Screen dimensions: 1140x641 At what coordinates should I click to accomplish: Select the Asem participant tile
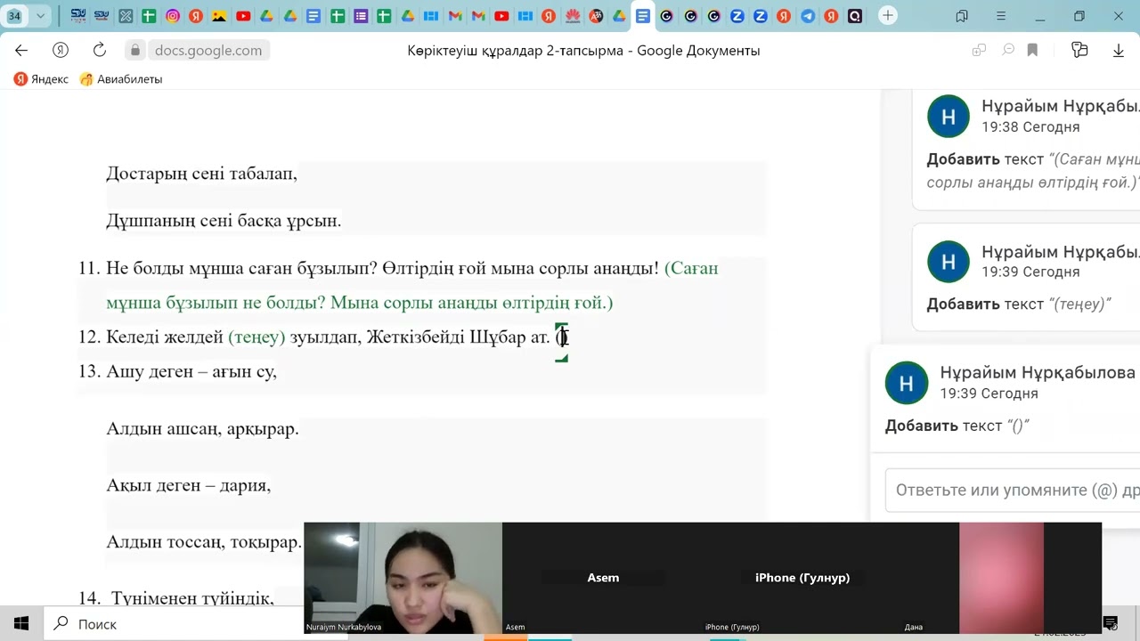[603, 578]
